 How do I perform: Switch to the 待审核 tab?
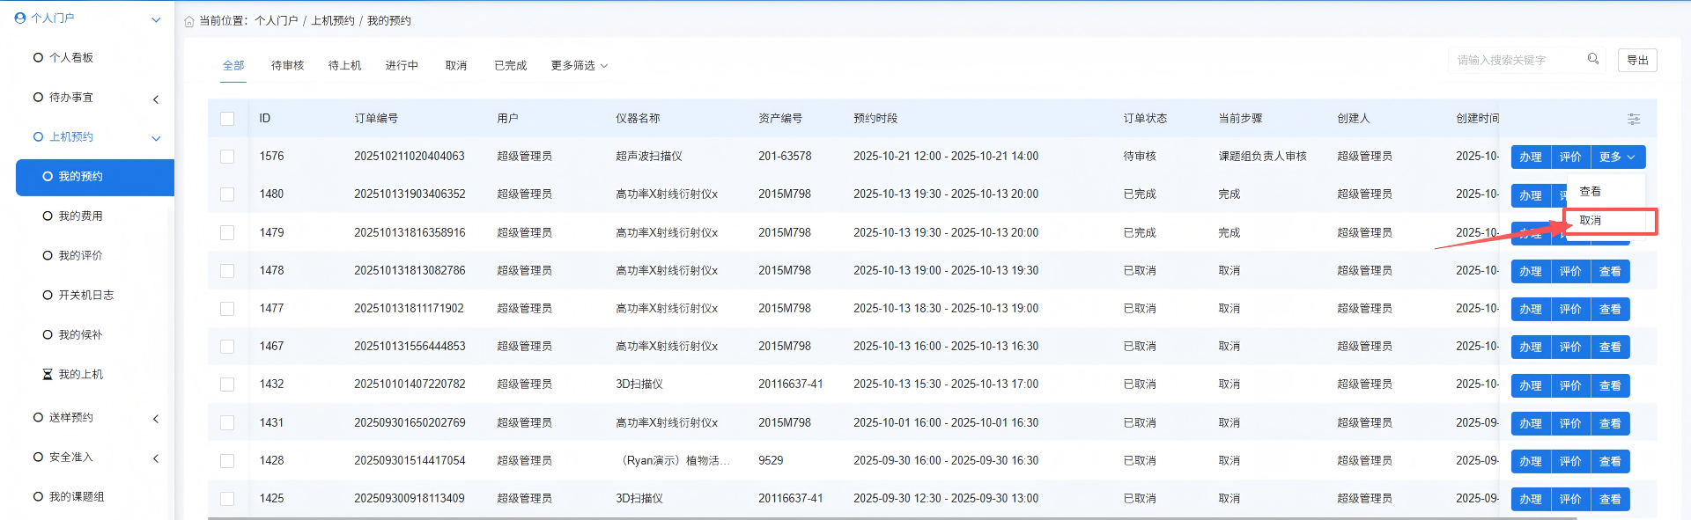pyautogui.click(x=287, y=66)
